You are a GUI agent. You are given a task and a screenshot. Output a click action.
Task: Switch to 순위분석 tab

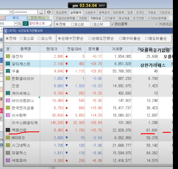point(76,13)
